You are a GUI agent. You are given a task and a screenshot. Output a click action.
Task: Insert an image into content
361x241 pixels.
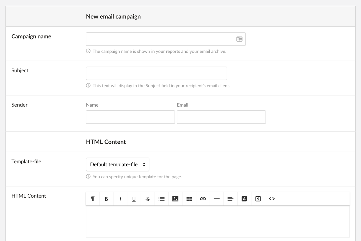pyautogui.click(x=175, y=199)
